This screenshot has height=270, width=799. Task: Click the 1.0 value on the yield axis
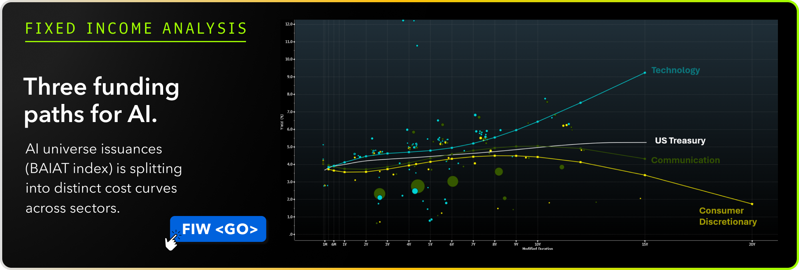point(290,217)
